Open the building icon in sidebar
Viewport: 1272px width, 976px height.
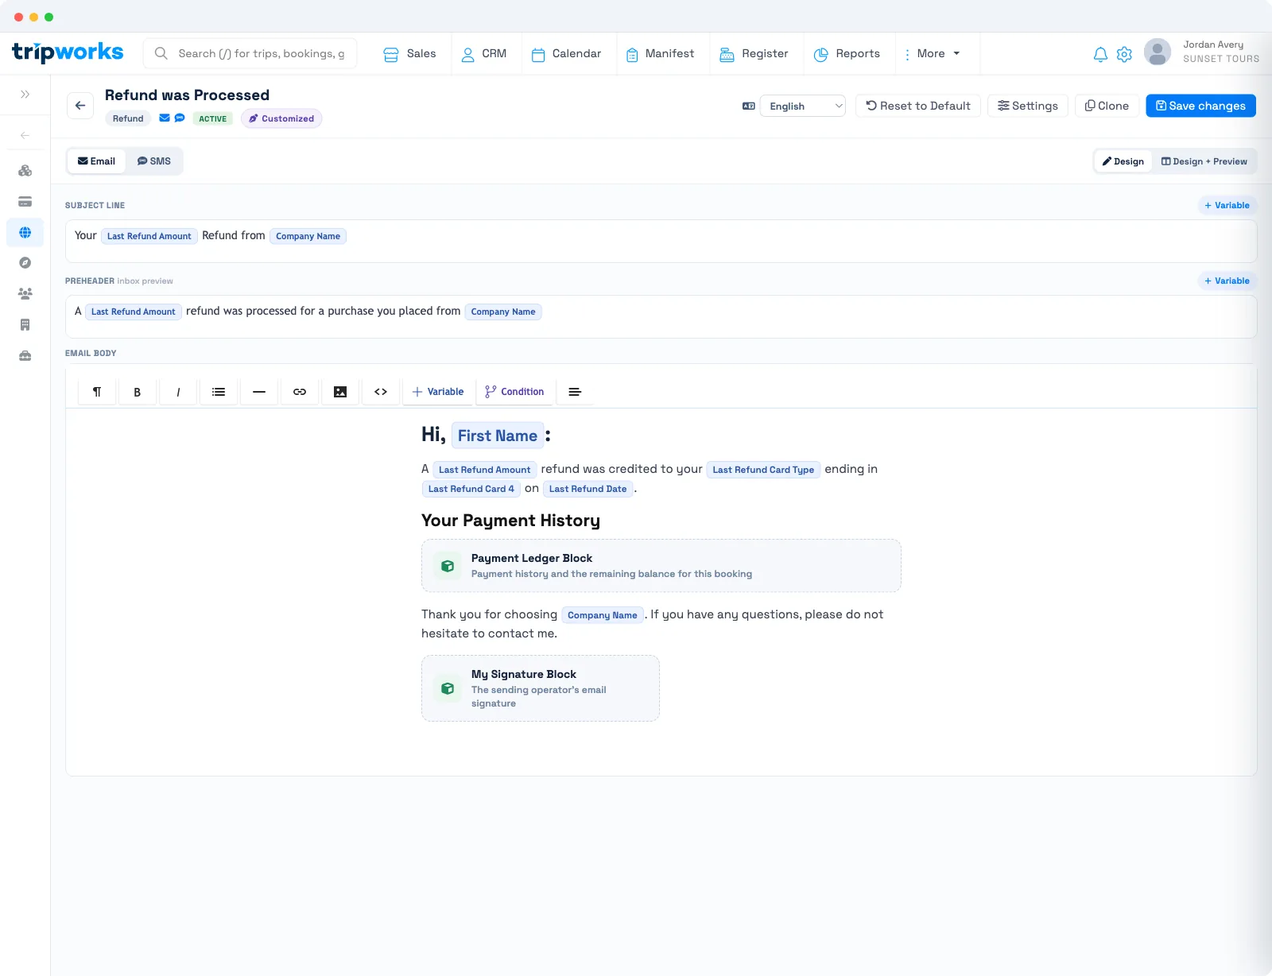point(25,325)
